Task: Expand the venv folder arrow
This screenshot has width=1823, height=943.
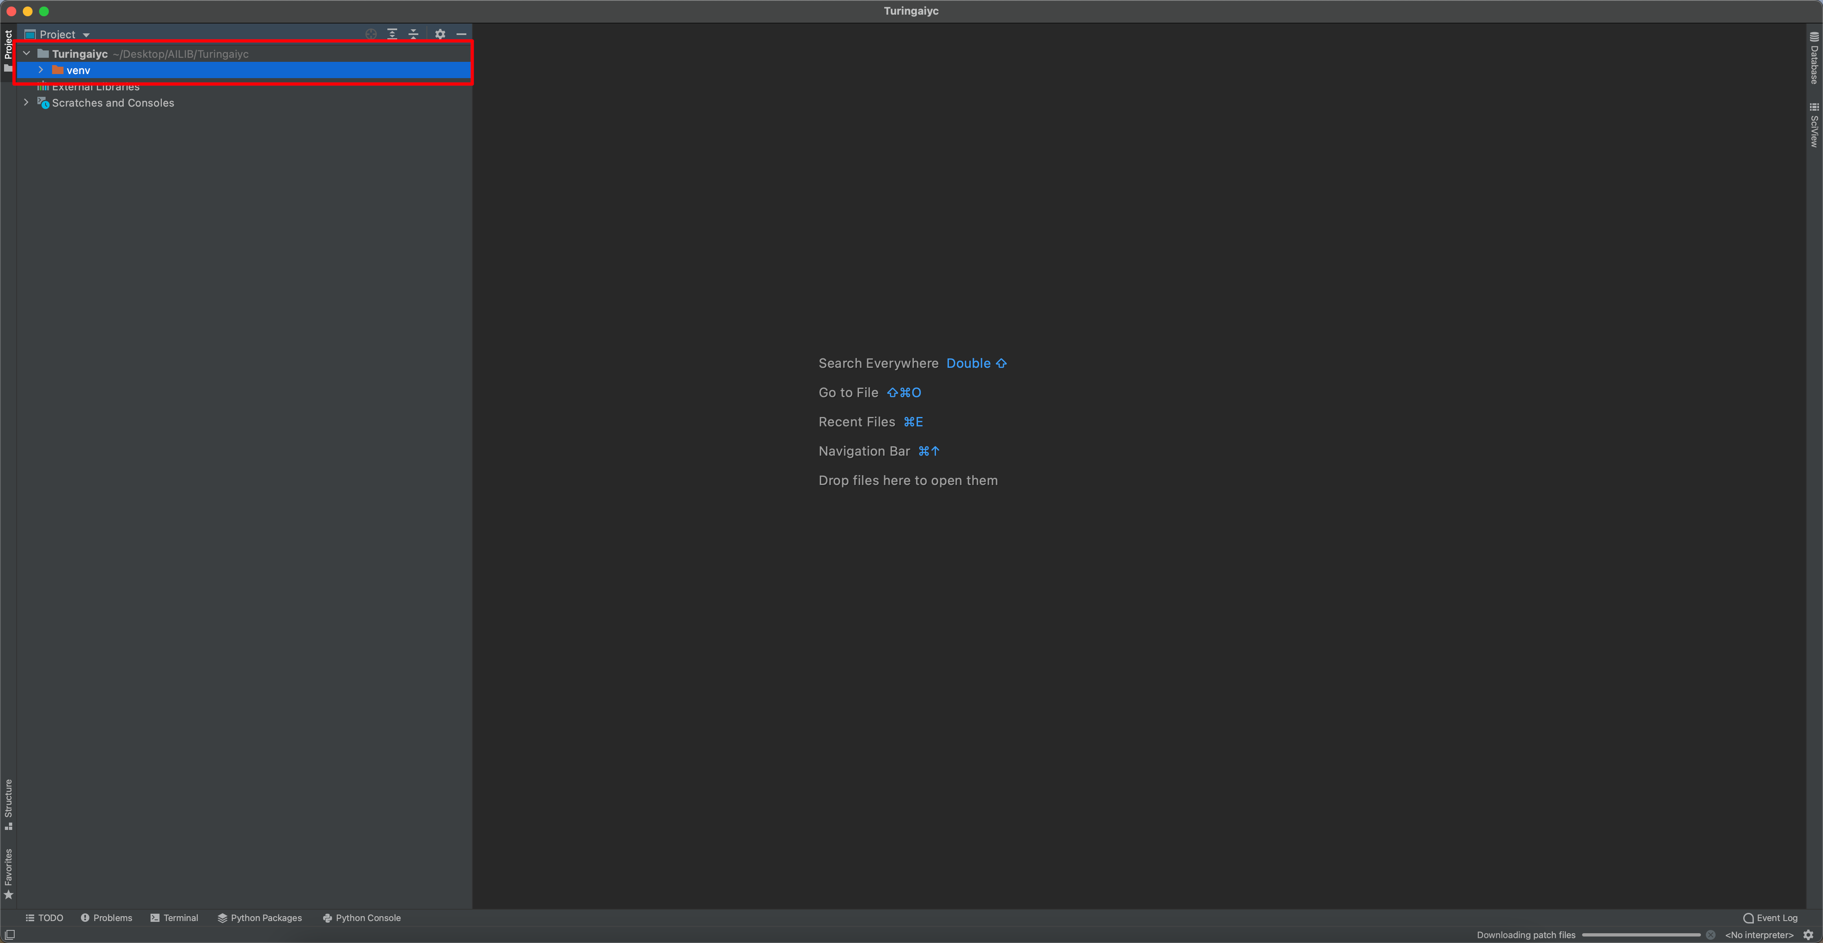Action: (x=40, y=70)
